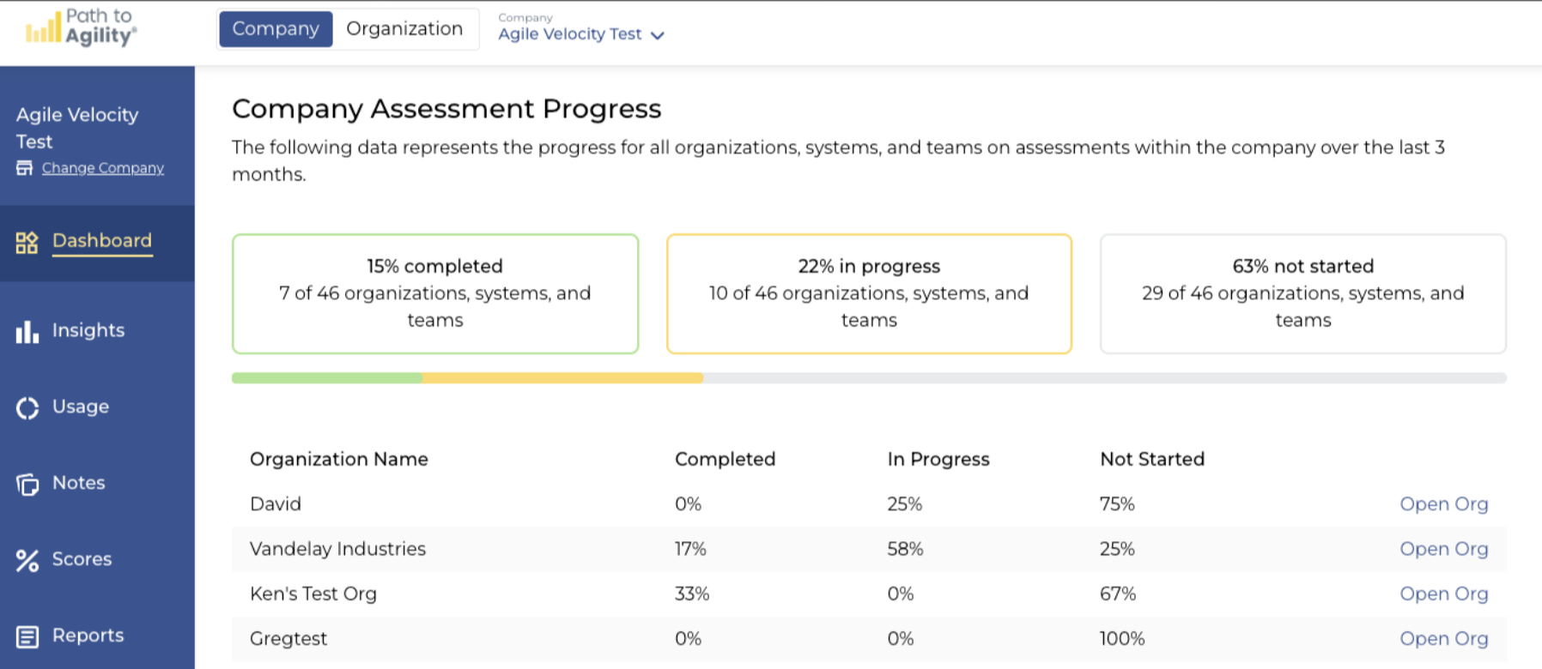1542x669 pixels.
Task: Open the Dashboard menu item
Action: [x=101, y=241]
